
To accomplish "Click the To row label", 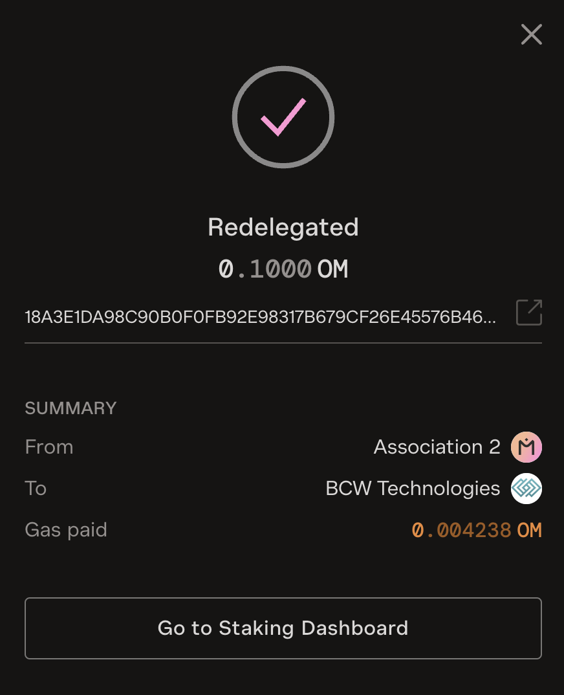I will [x=36, y=489].
